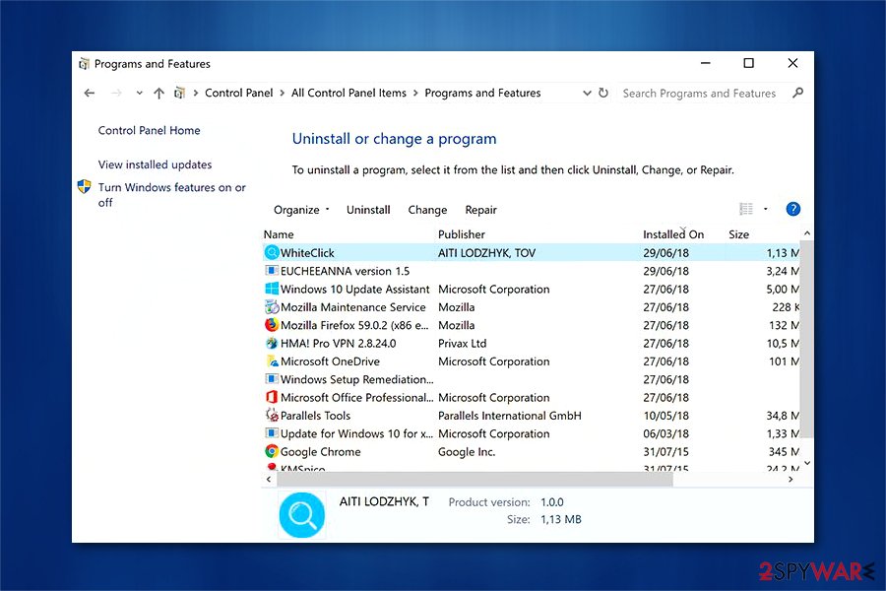Click Parallels International GmbH publisher cell

[510, 416]
